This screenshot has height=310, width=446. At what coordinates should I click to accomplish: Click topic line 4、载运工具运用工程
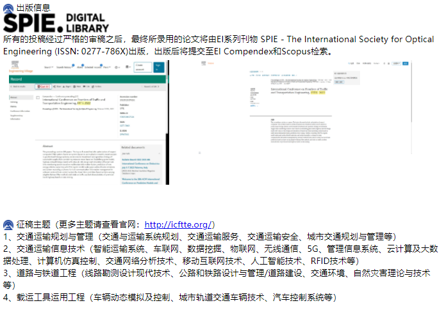(170, 297)
